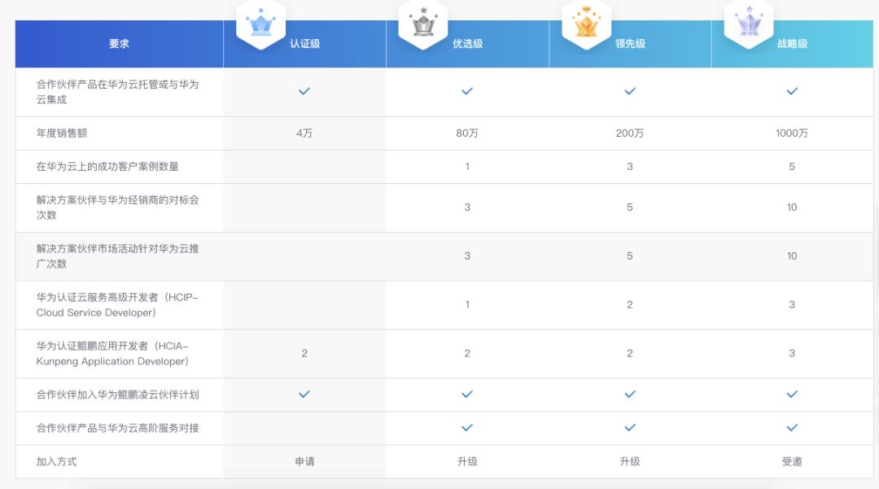Click the 解决方案伙伴与华为经销商的对标会次数 label
The height and width of the screenshot is (489, 879).
pyautogui.click(x=118, y=207)
